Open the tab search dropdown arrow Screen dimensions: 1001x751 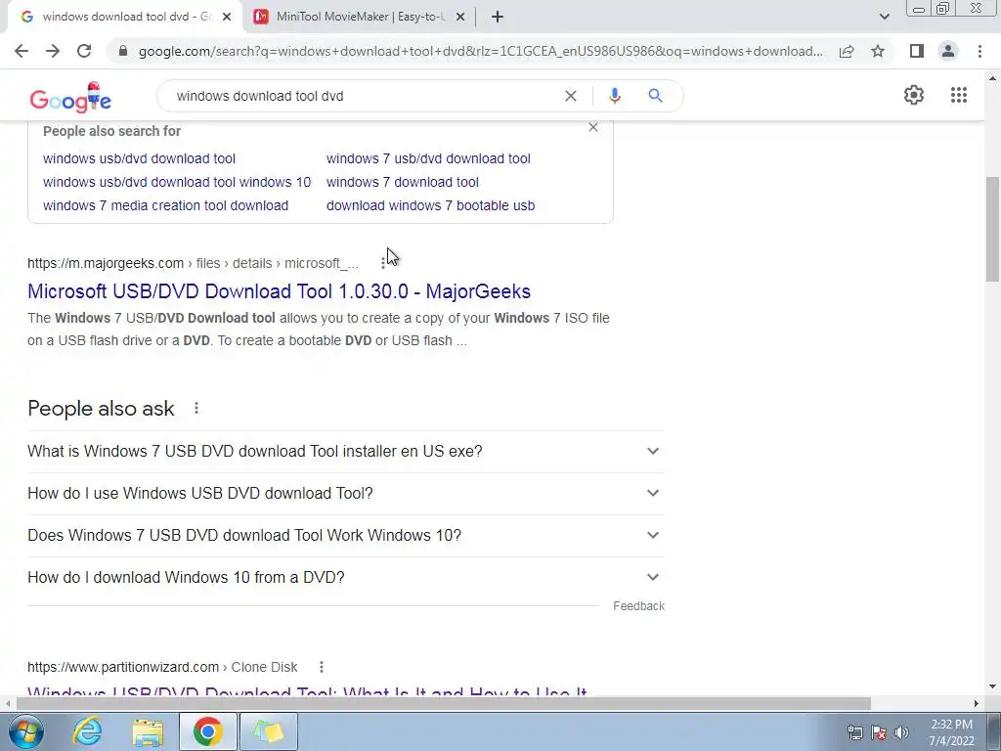tap(884, 17)
